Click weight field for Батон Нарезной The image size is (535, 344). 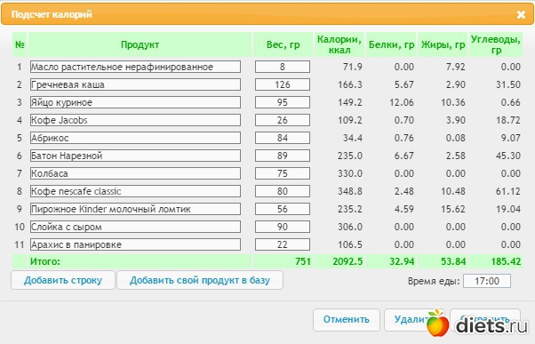click(283, 156)
